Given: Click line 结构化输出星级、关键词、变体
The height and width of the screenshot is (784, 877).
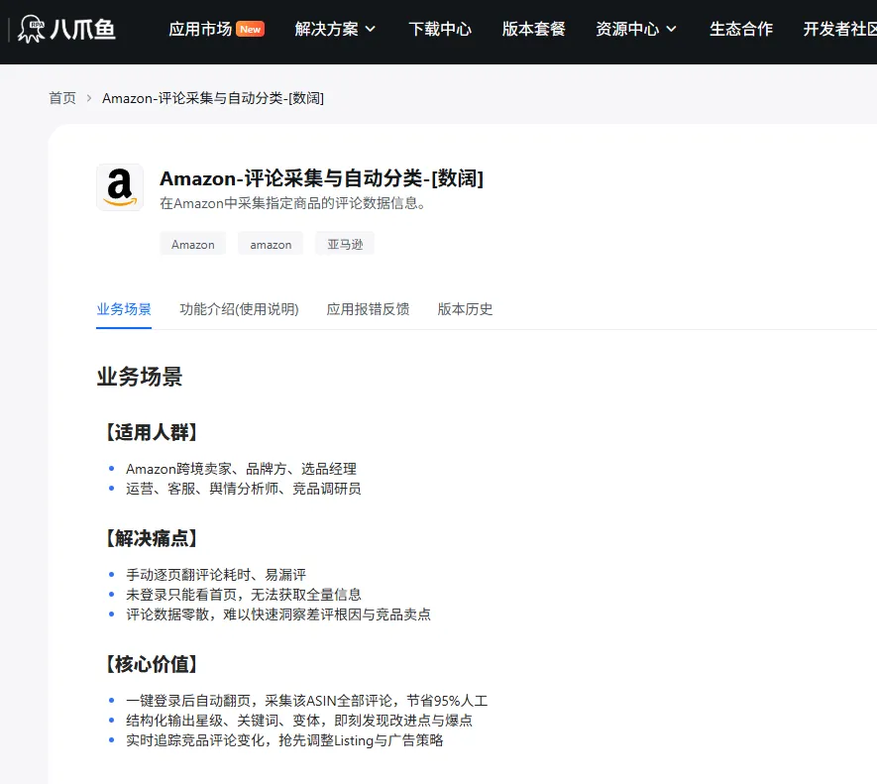Looking at the screenshot, I should click(299, 721).
